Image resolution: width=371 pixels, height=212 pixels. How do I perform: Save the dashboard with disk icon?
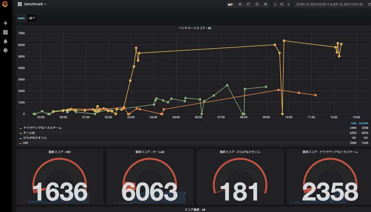tap(257, 4)
